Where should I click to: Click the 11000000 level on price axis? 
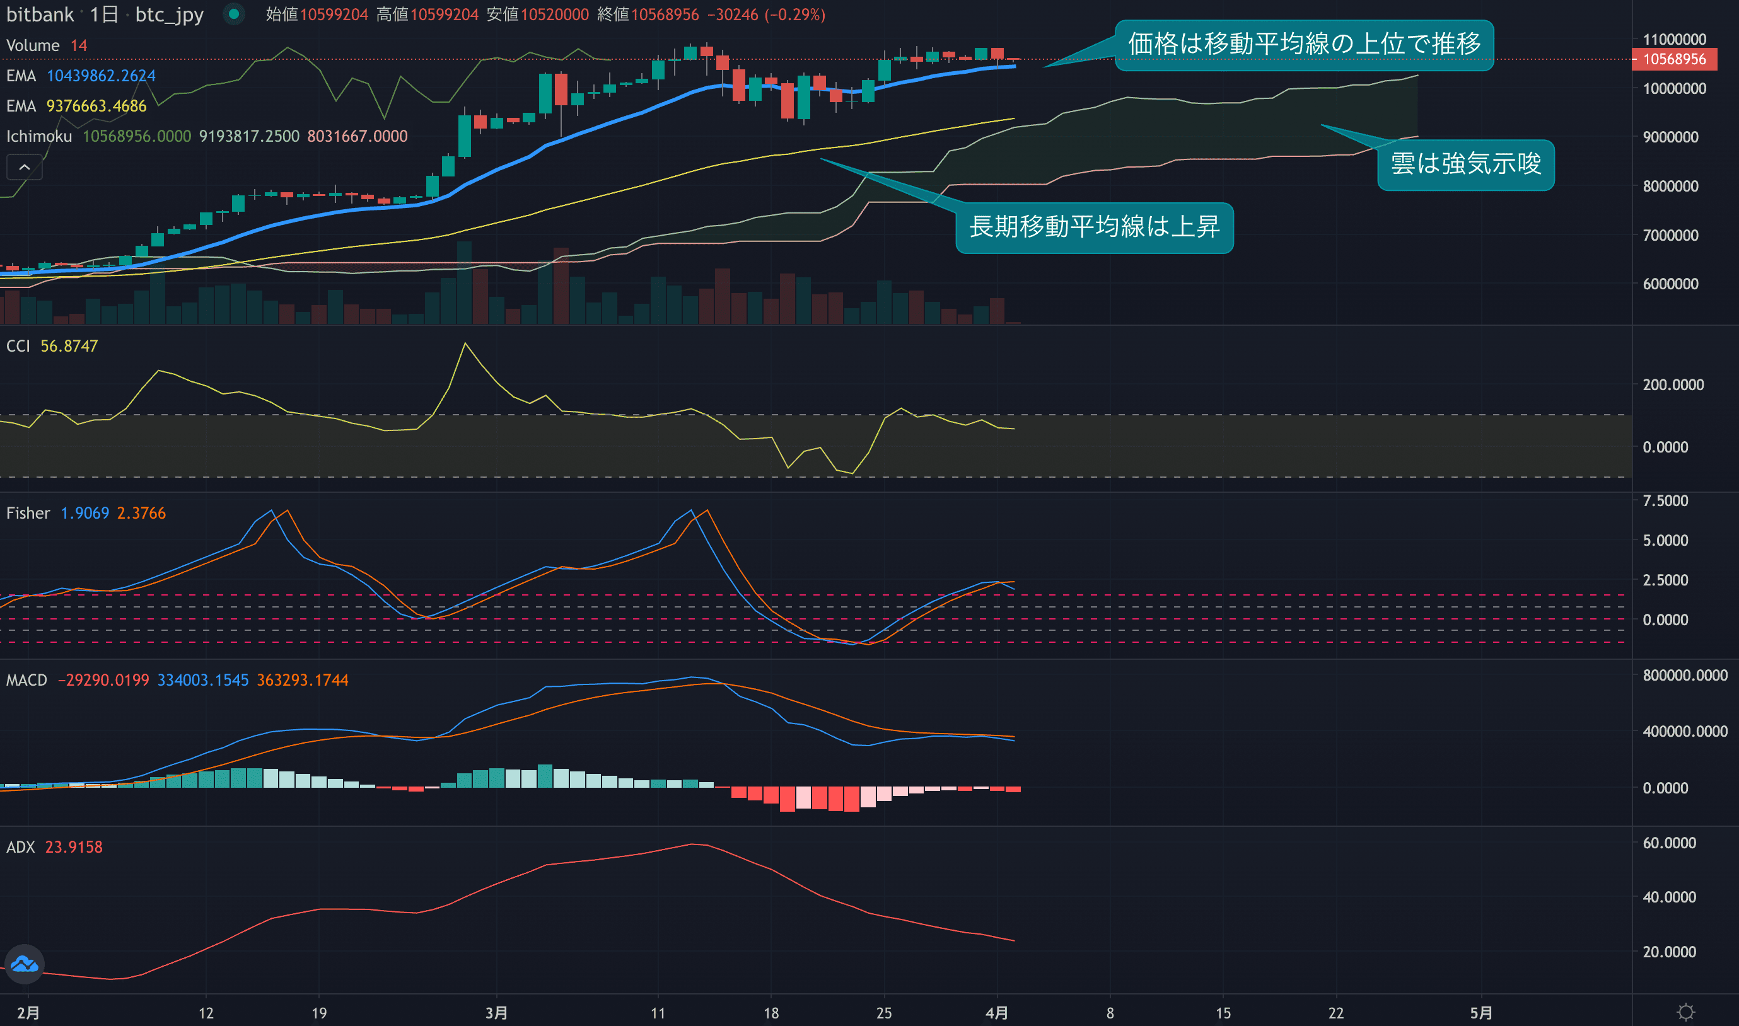click(1674, 40)
